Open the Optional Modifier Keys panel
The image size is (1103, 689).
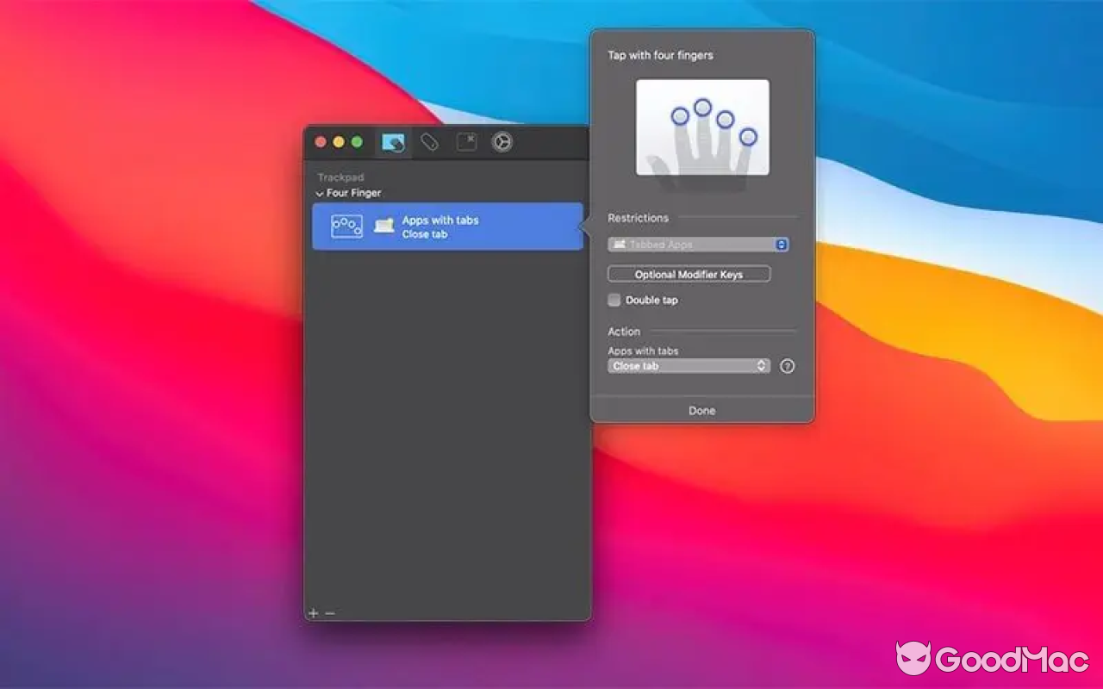click(x=688, y=273)
